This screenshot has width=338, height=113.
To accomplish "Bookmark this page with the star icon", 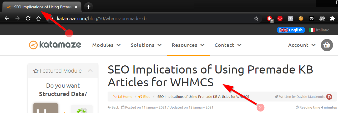I will pos(256,19).
